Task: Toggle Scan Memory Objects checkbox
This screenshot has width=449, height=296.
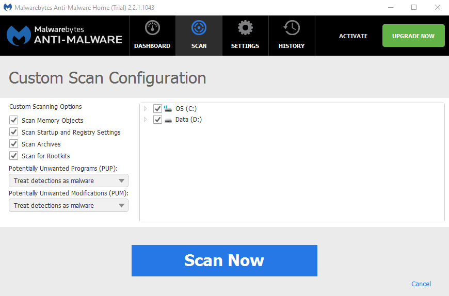Action: coord(14,120)
